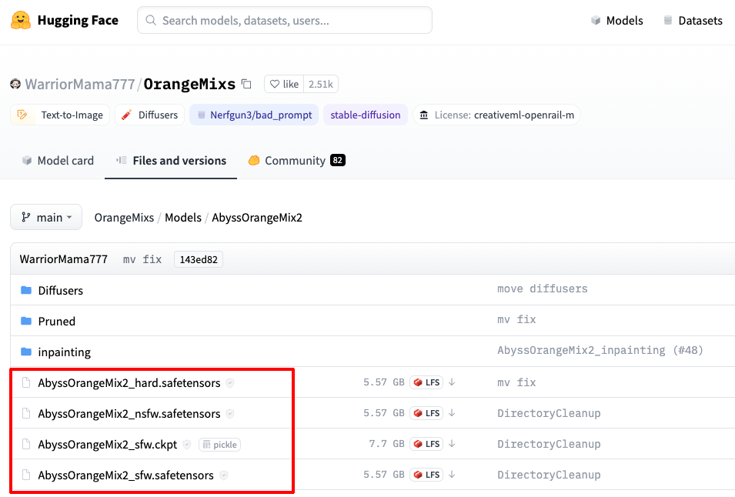Image resolution: width=735 pixels, height=497 pixels.
Task: Open file AbyssOrangeMix2_sfw.ckpt
Action: coord(107,445)
